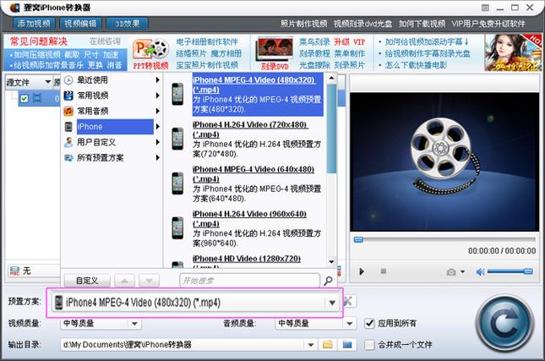Screen dimensions: 545x361
Task: Toggle the source file row checkbox
Action: pos(25,98)
